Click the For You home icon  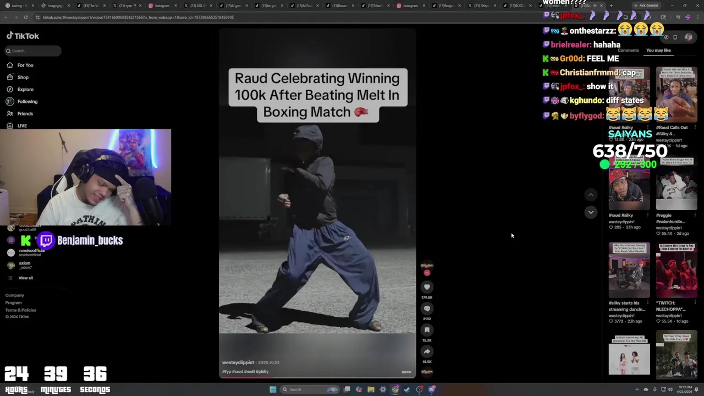tap(10, 65)
